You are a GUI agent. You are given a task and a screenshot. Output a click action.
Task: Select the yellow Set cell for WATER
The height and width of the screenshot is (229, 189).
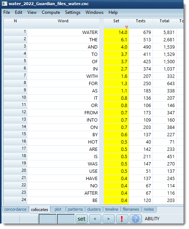(x=116, y=32)
